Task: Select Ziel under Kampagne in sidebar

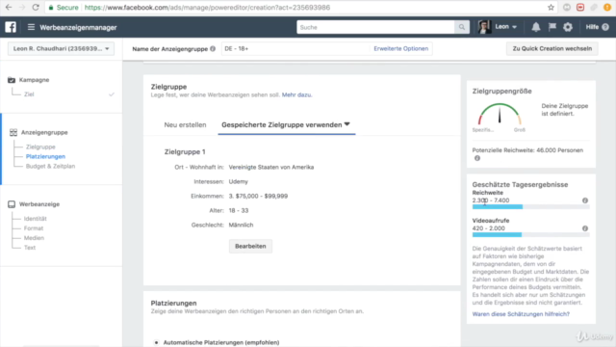Action: (x=29, y=94)
